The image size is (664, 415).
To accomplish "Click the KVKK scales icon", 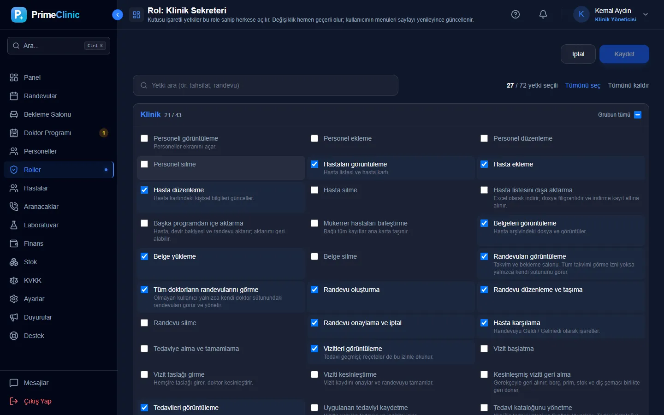I will (14, 280).
